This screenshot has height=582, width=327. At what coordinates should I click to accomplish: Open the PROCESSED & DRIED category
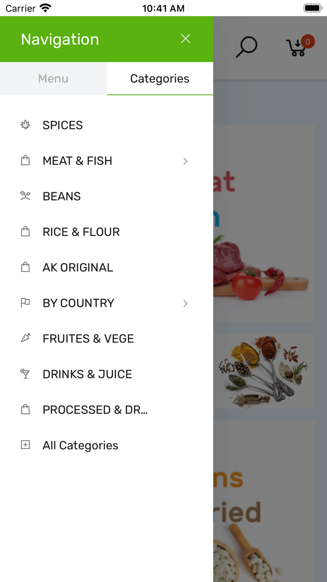(x=95, y=409)
